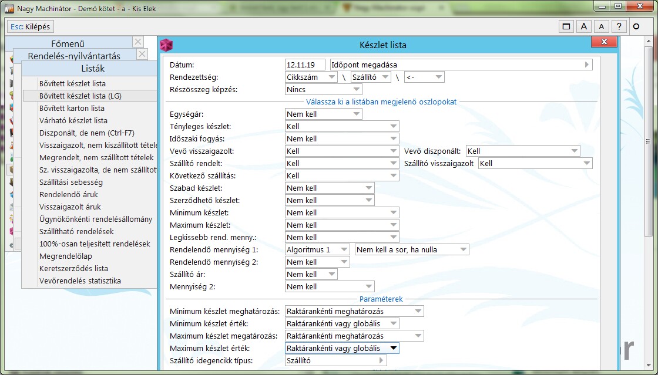Close the Készlet lista dialog with red X
Screen dimensions: 658x375
599,42
